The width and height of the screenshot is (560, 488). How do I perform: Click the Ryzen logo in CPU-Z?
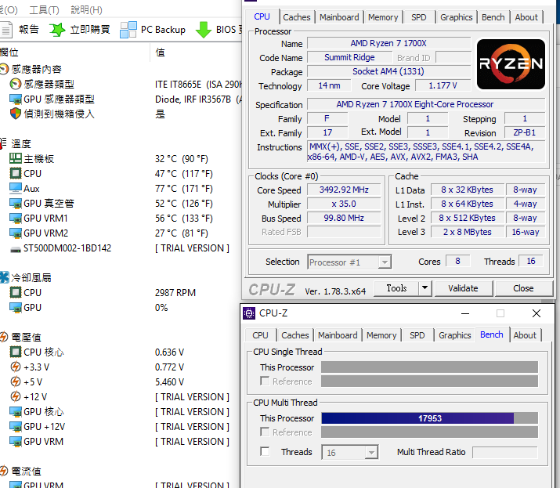tap(511, 64)
